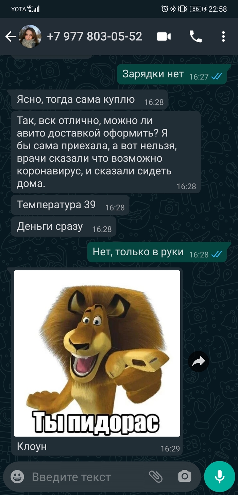
Task: Open the camera from the message bar
Action: pyautogui.click(x=185, y=476)
